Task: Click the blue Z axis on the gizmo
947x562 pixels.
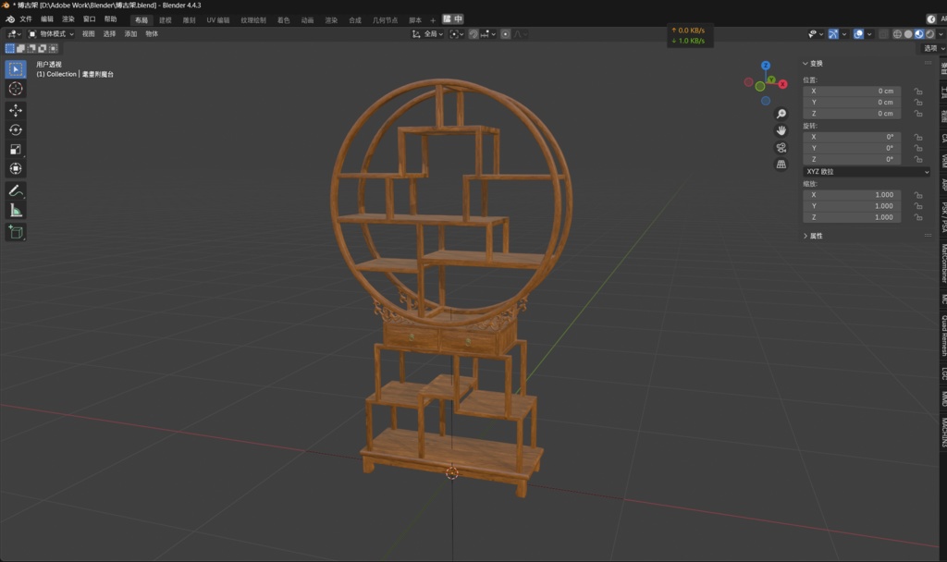Action: pos(766,66)
